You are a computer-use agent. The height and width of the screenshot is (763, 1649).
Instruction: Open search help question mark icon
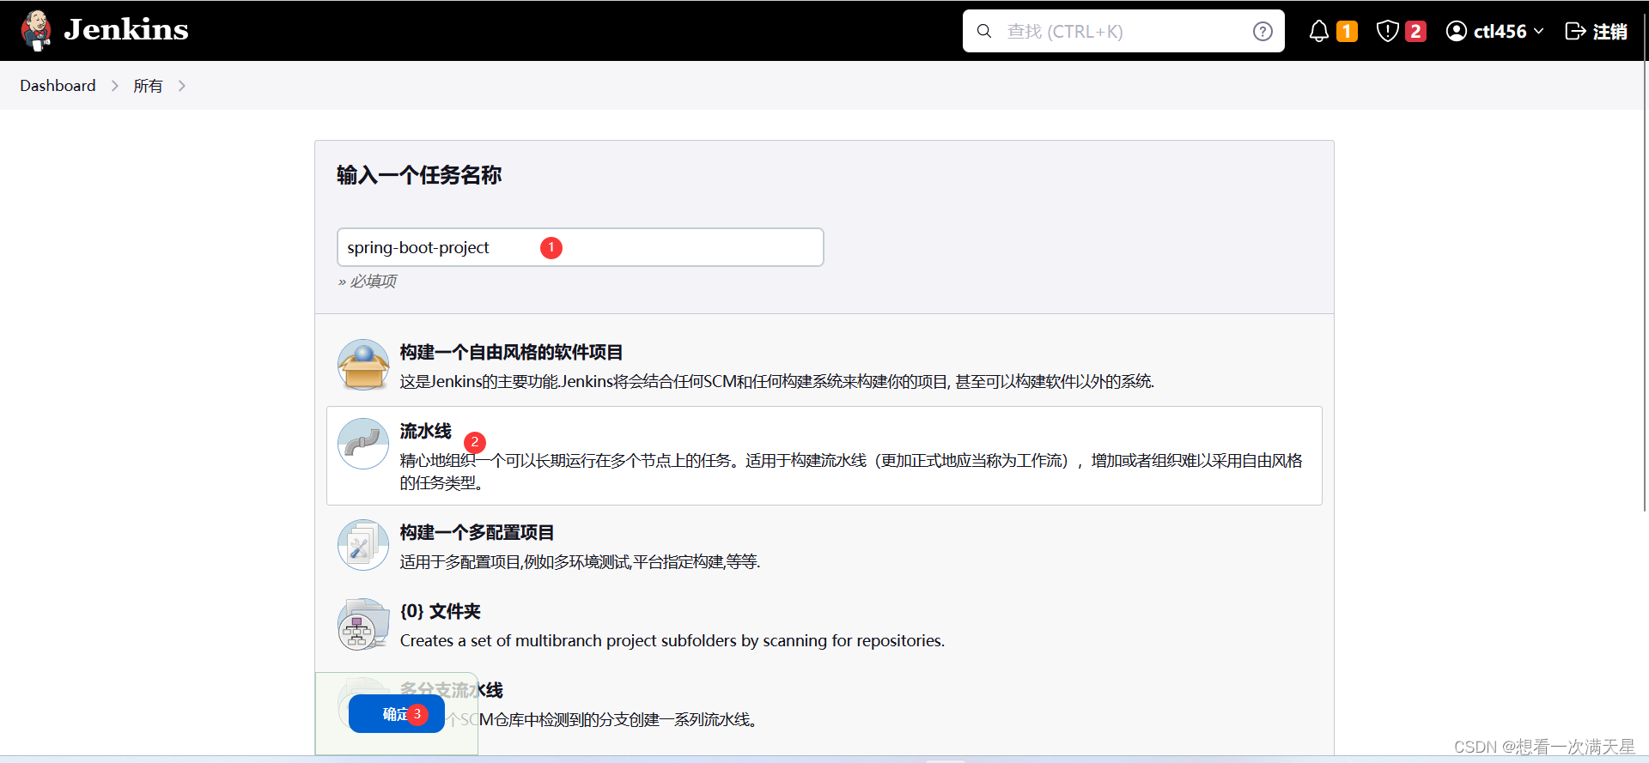click(x=1263, y=31)
